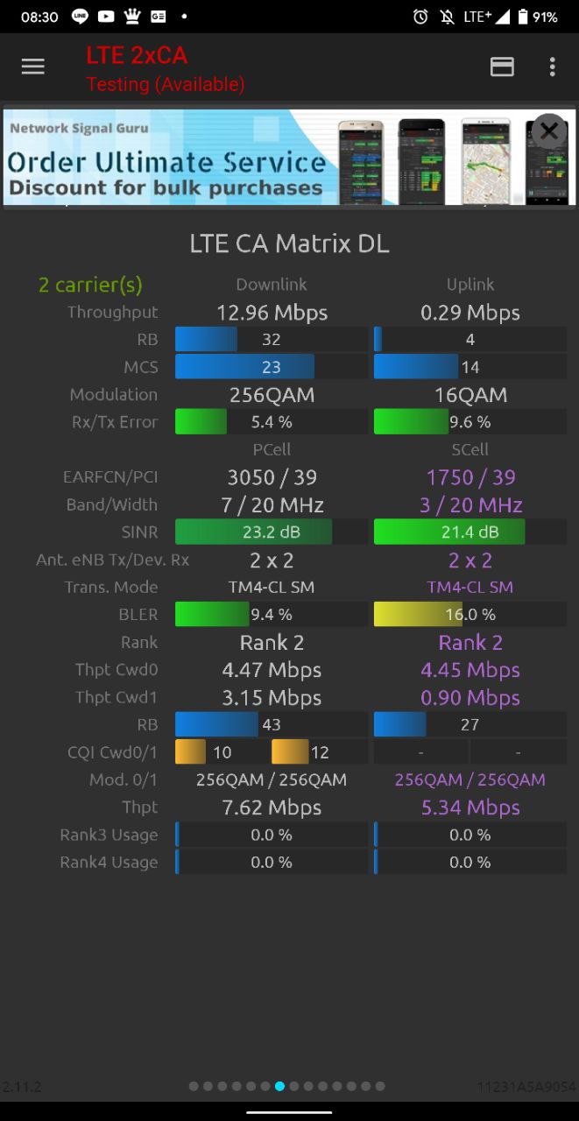Open the hamburger navigation menu
Image resolution: width=579 pixels, height=1121 pixels.
click(x=32, y=67)
